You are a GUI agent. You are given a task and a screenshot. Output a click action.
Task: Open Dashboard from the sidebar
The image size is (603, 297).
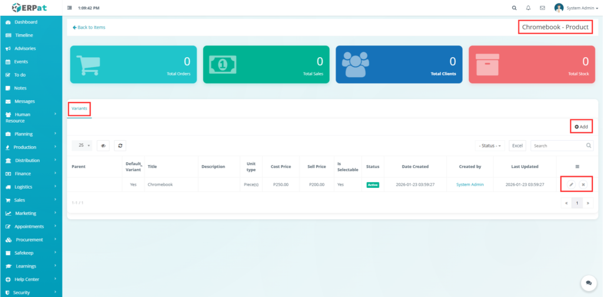point(25,22)
